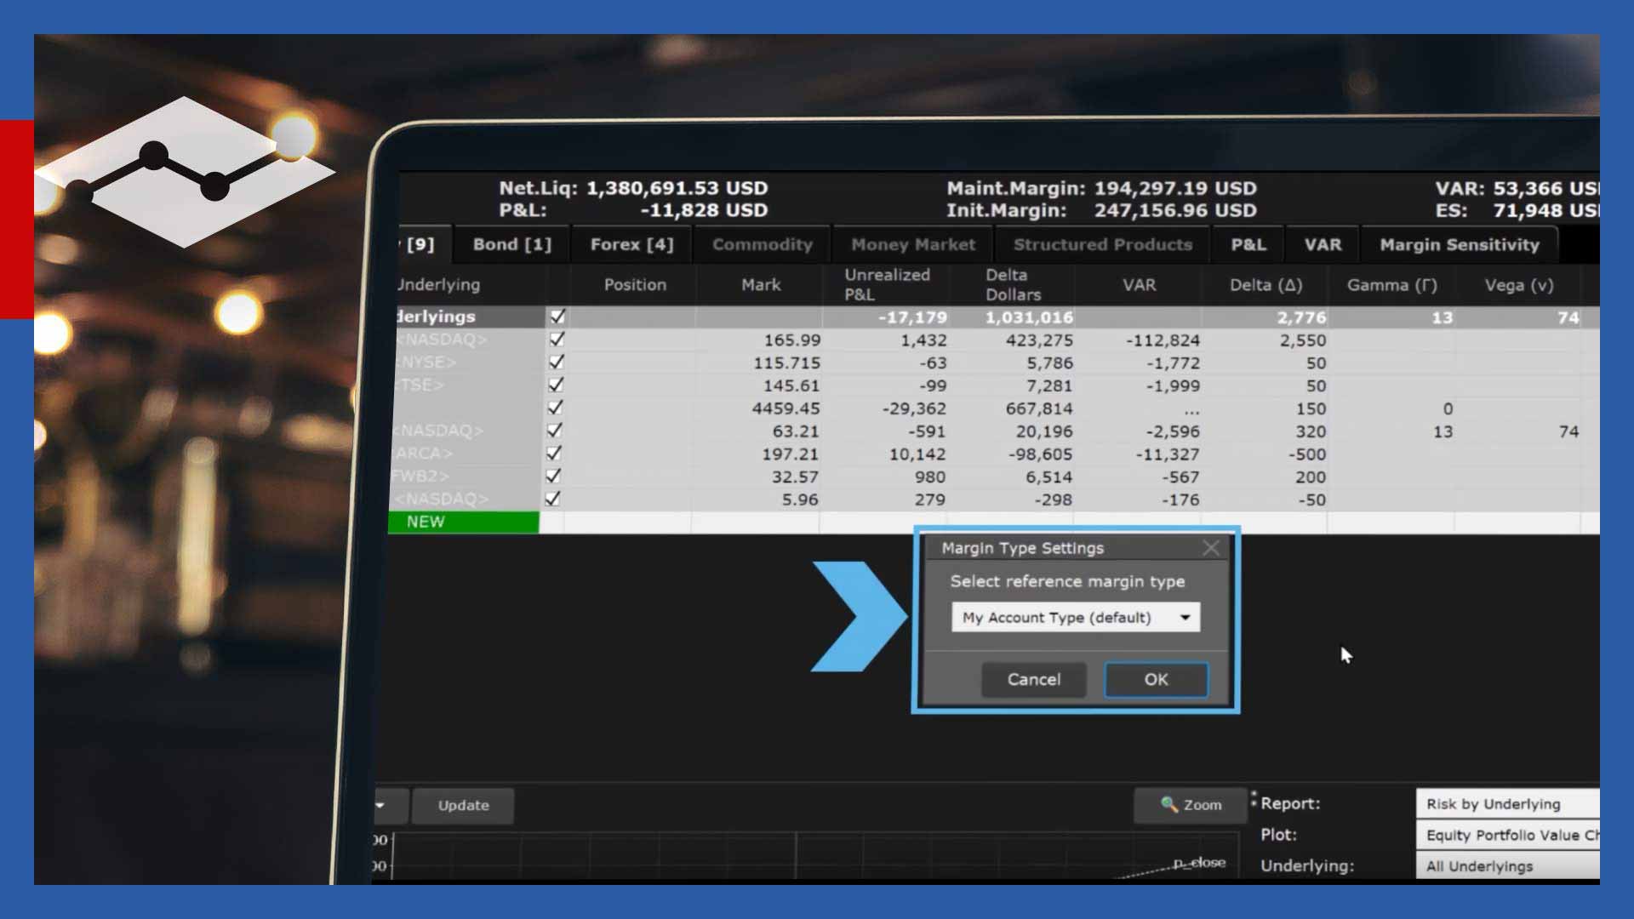Open the My Account Type margin dropdown
Image resolution: width=1634 pixels, height=919 pixels.
1075,618
